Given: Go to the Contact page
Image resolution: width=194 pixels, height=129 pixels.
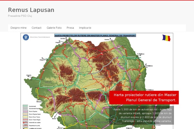Looking at the screenshot, I should point(37,28).
